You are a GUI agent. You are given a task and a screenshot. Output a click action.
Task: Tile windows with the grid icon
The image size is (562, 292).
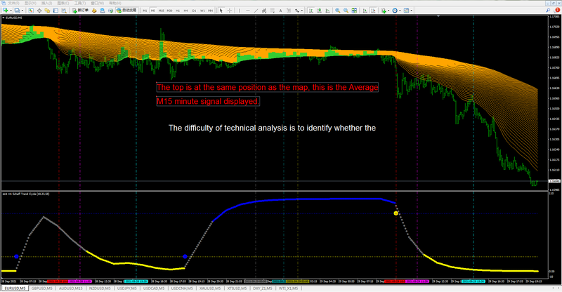354,11
